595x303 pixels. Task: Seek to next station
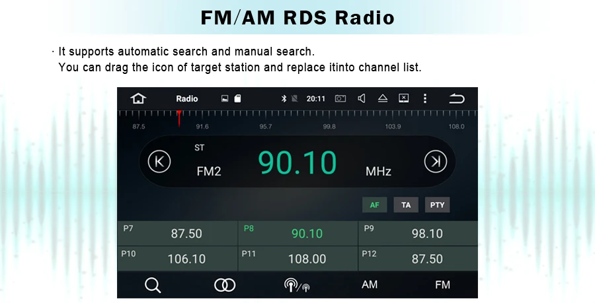coord(436,161)
